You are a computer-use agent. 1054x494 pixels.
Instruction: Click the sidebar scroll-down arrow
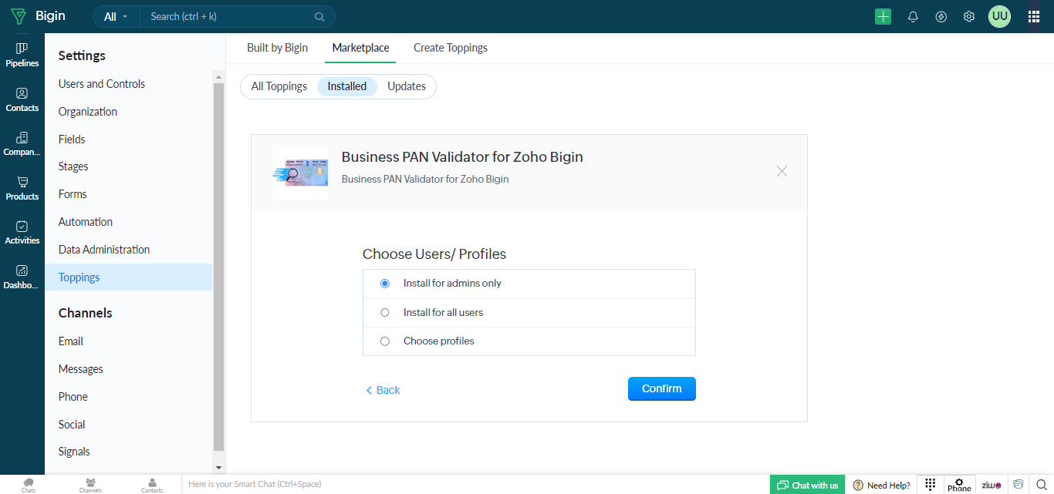pos(218,468)
